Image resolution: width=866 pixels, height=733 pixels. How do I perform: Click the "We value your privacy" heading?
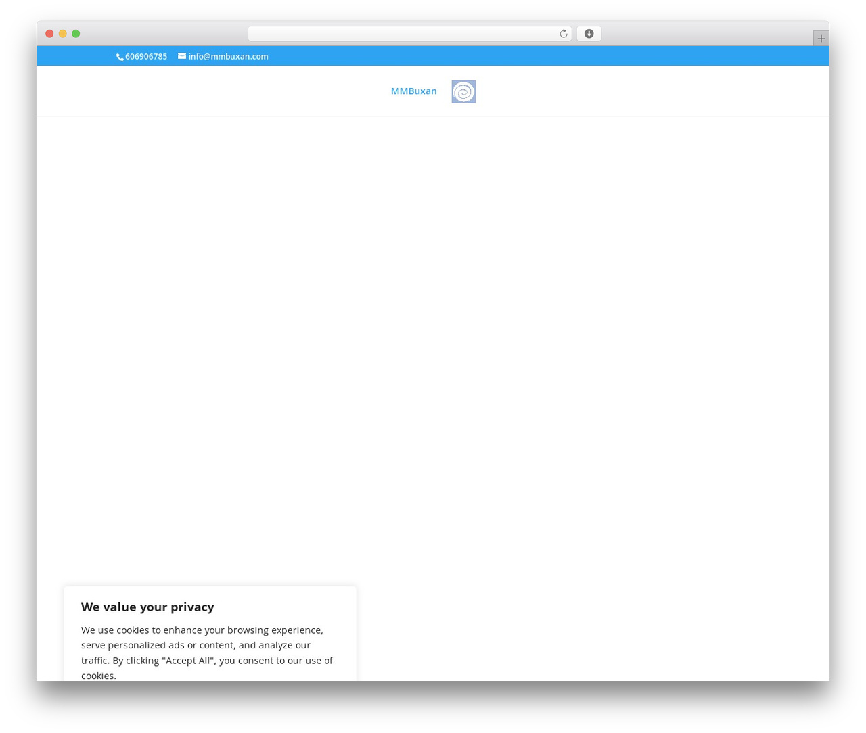pos(147,607)
